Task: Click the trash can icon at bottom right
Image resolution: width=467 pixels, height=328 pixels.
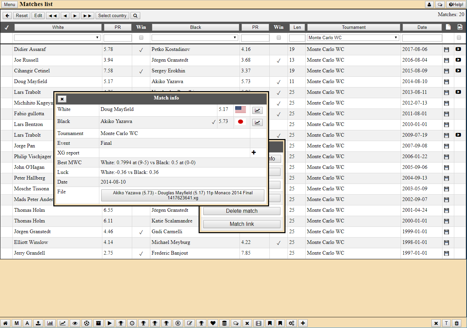Action: tap(457, 323)
